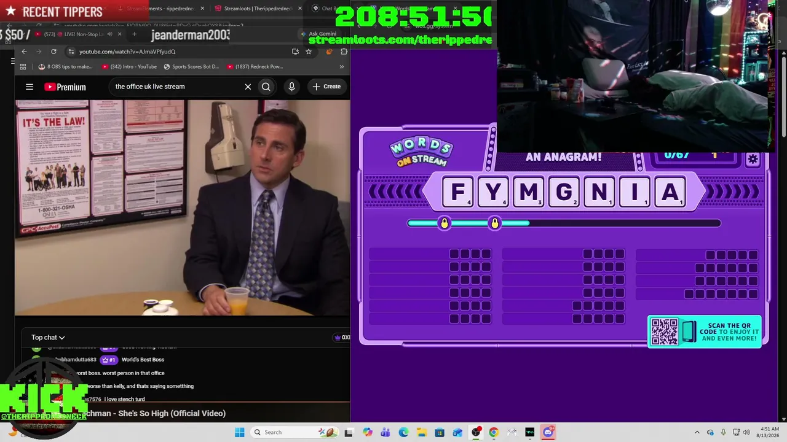Open the YouTube guide hamburger menu
787x442 pixels.
pos(30,87)
